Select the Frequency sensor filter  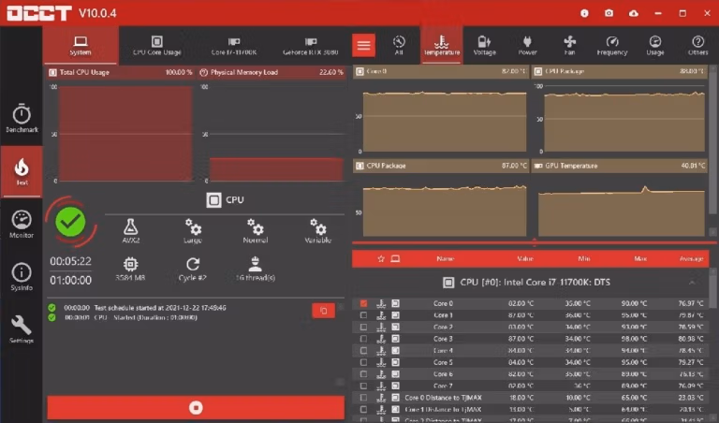(612, 45)
